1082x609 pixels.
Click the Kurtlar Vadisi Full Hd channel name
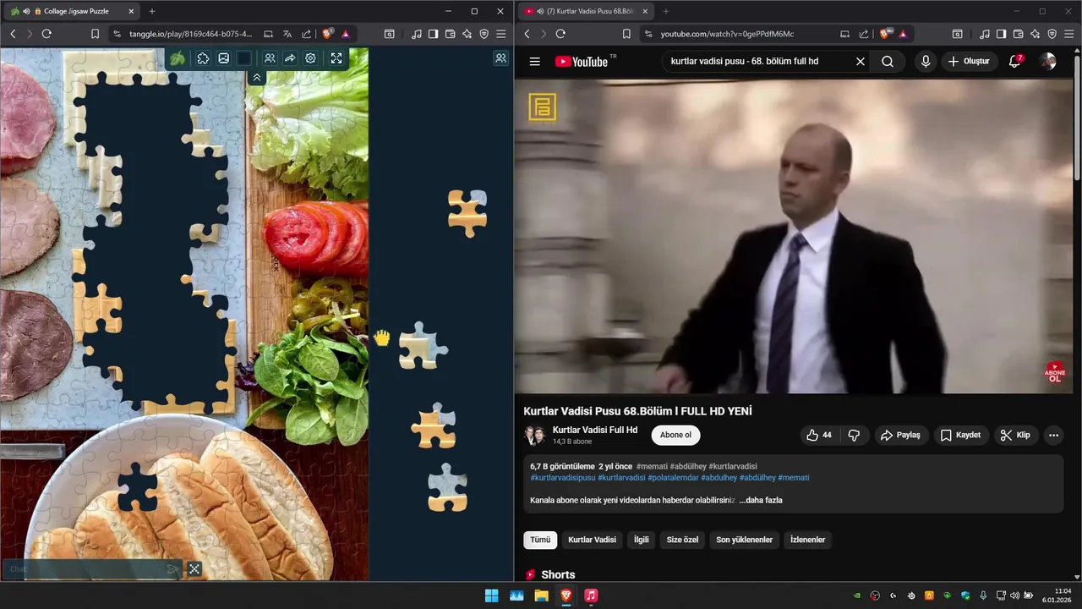point(595,430)
